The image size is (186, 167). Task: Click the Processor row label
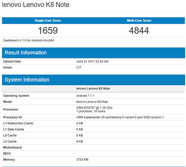coord(10,109)
